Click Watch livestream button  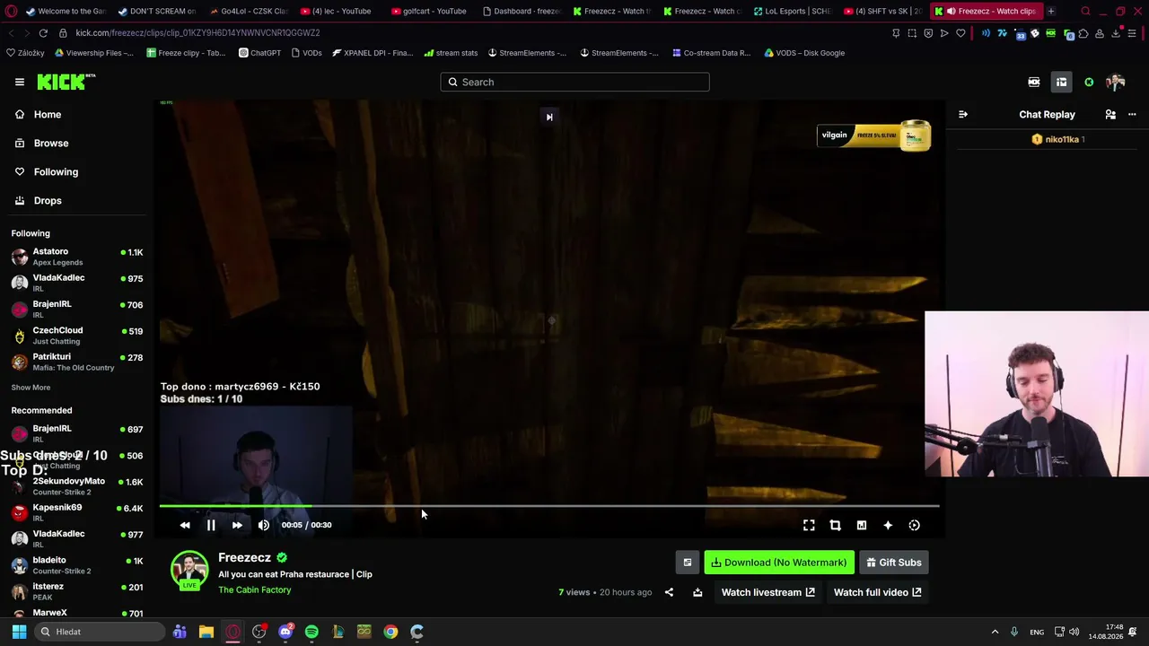coord(768,592)
